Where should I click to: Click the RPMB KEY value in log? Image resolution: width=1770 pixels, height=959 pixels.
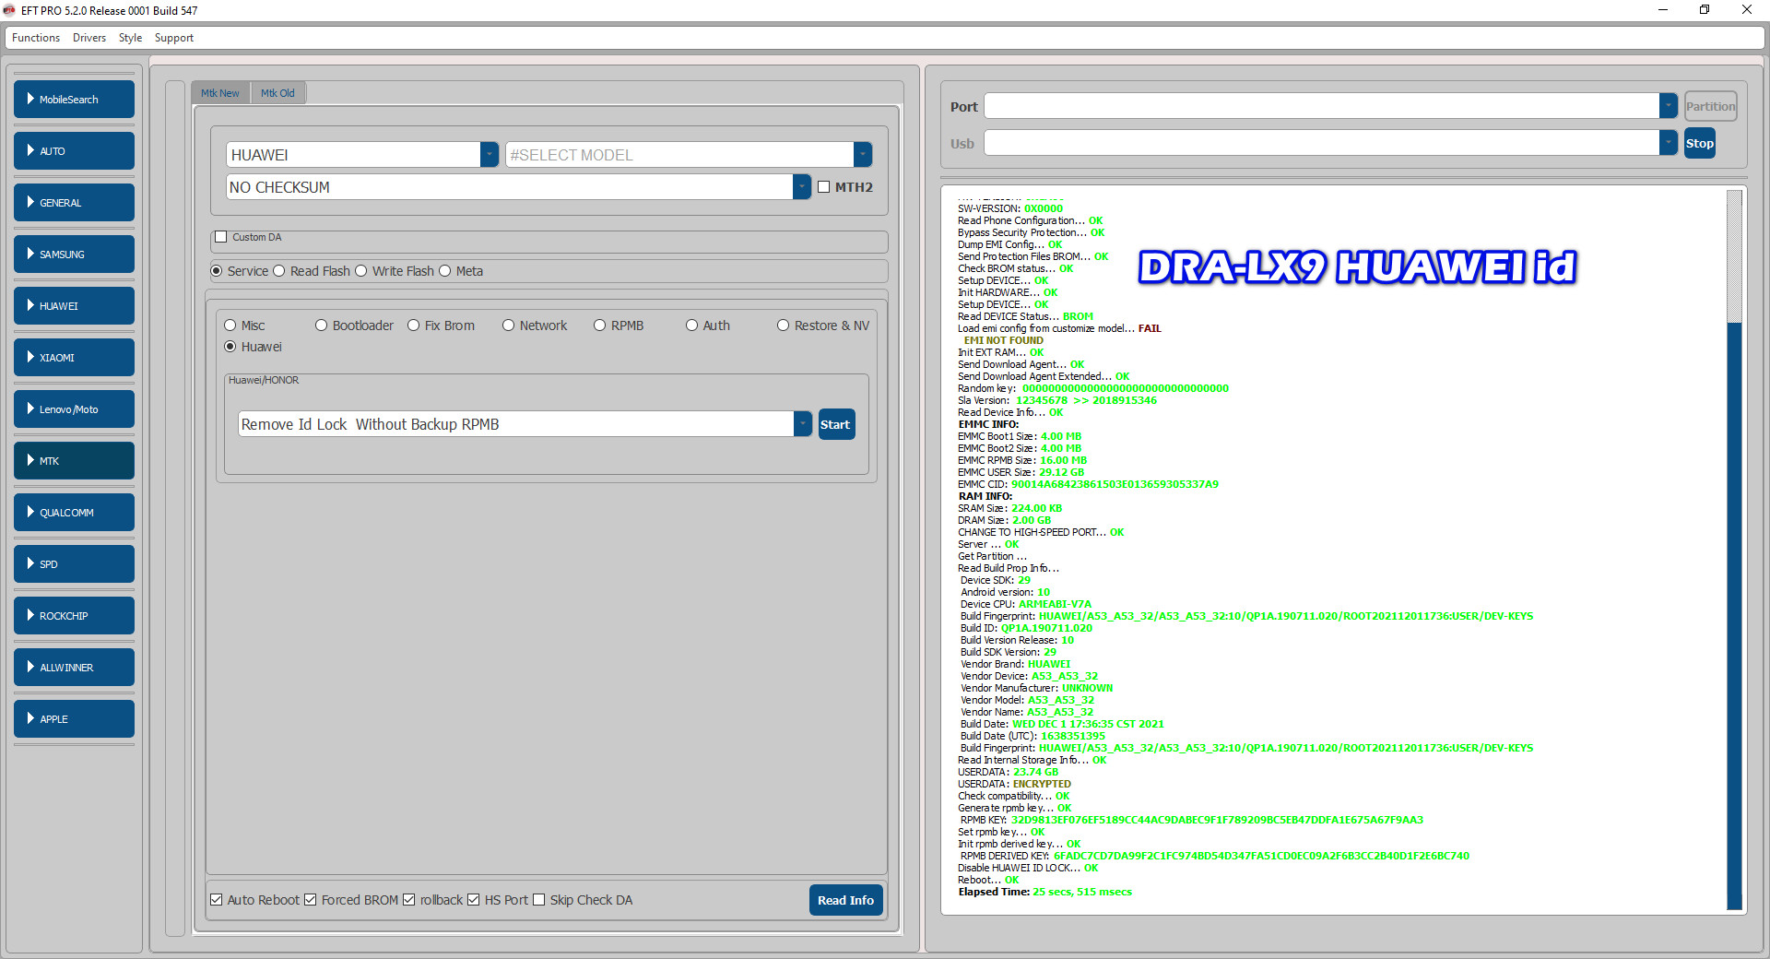1217,820
